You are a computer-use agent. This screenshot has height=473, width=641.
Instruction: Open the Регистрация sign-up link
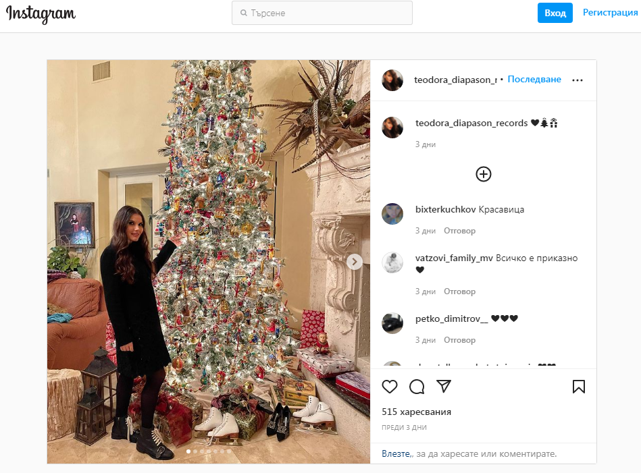610,13
